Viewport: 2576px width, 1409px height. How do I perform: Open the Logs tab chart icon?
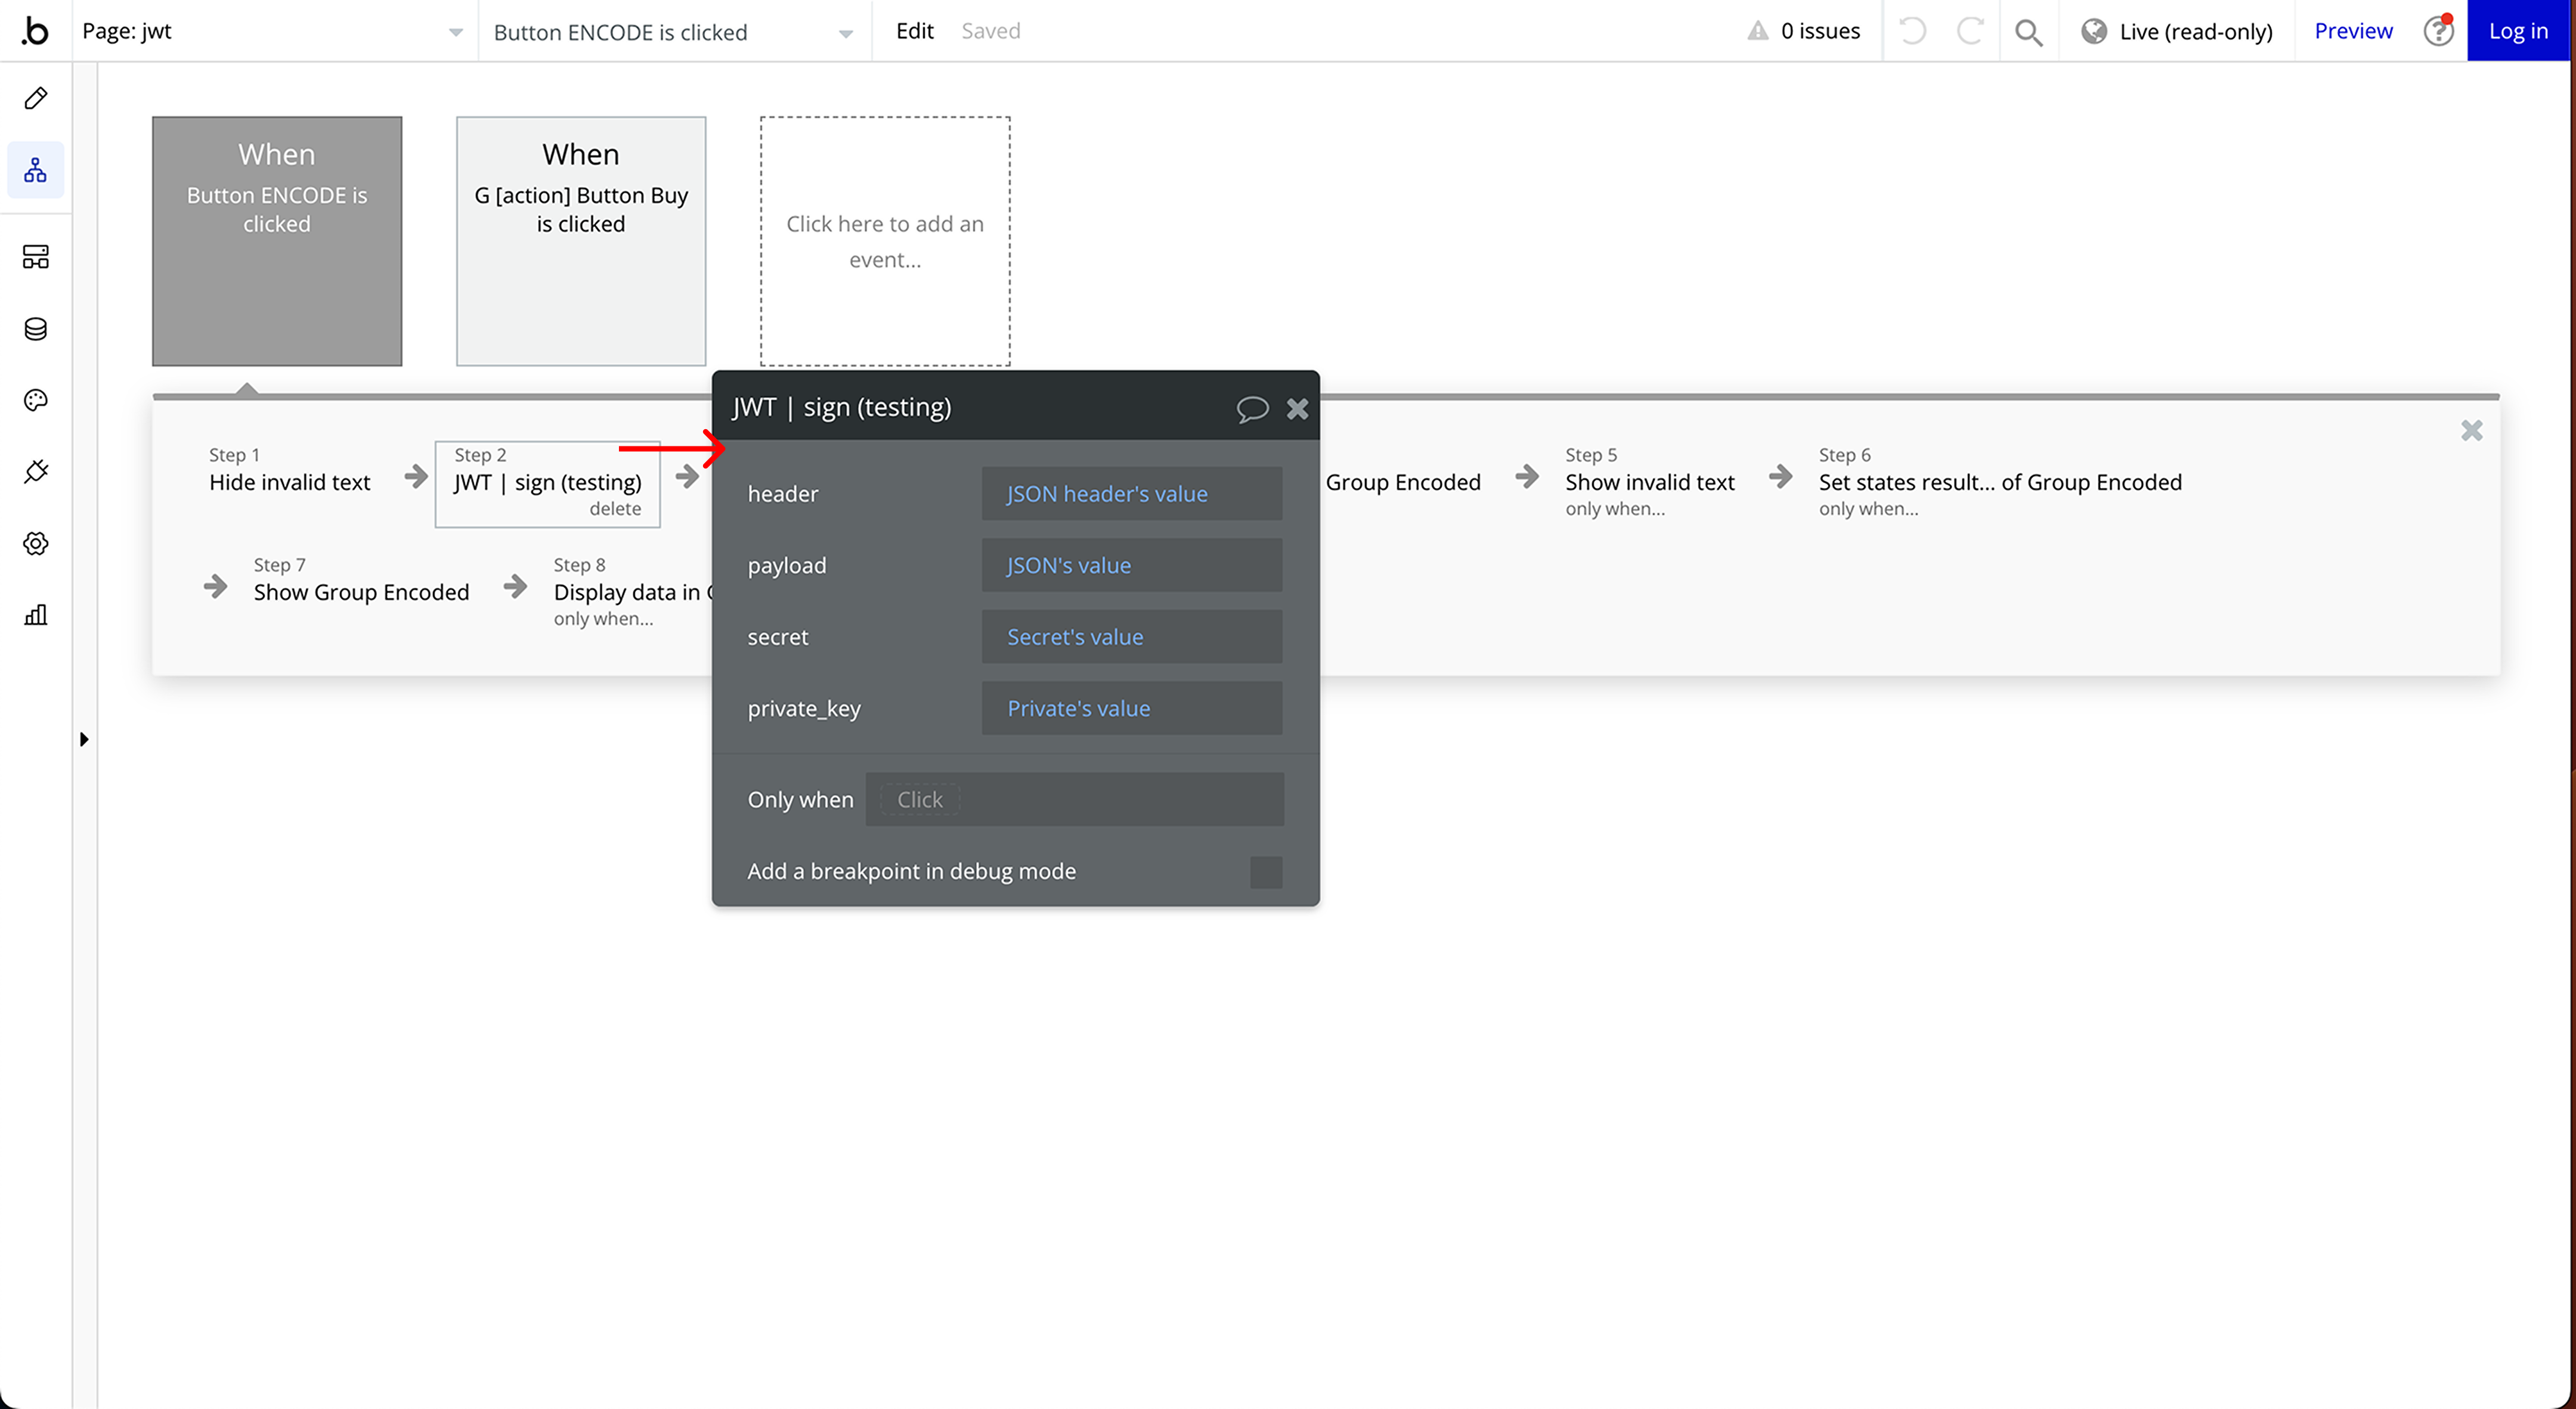click(36, 615)
